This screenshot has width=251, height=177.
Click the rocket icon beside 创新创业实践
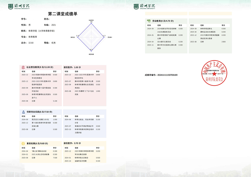coord(23,112)
